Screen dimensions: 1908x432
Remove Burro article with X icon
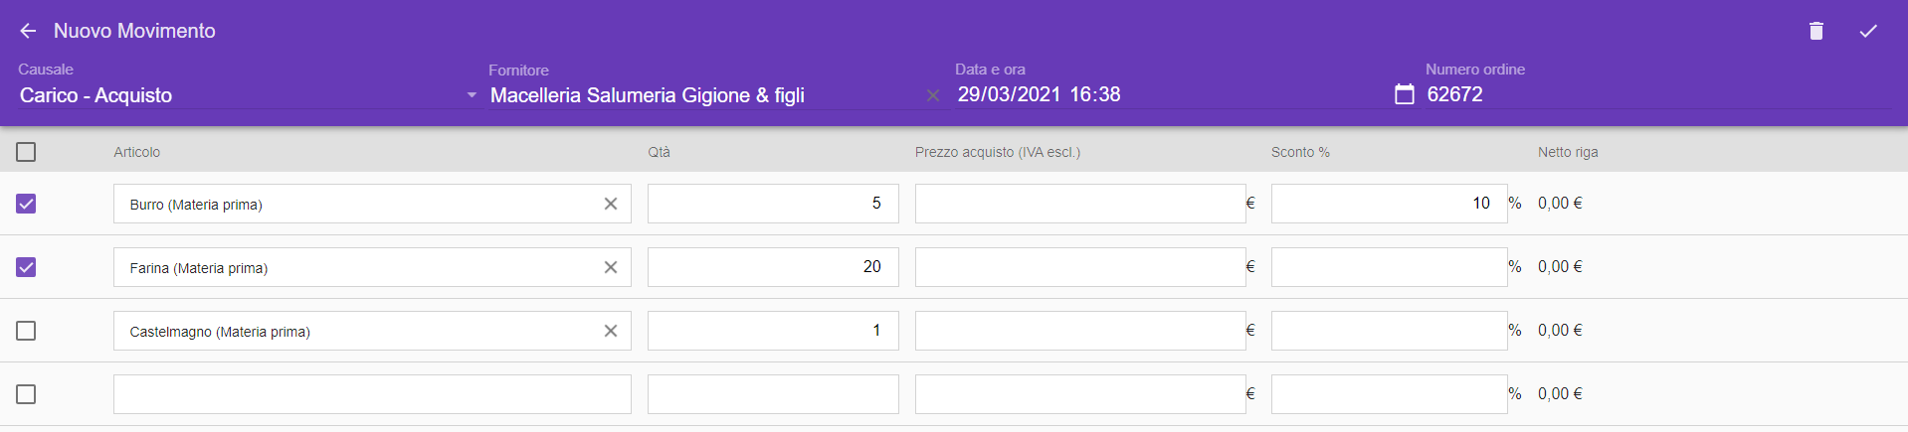(611, 204)
